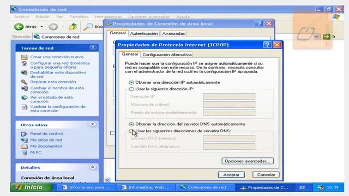349x196 pixels.
Task: Click help question mark in TCP/IP dialog
Action: 267,45
